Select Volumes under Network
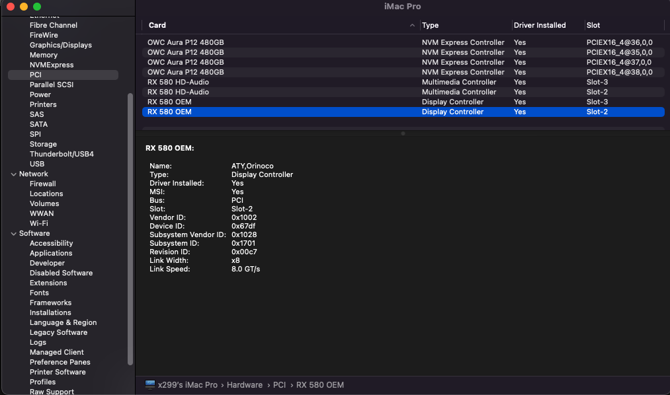 (44, 203)
